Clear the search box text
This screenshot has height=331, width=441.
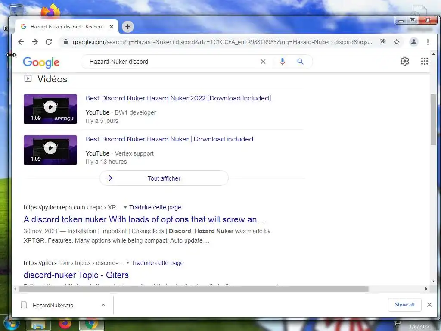click(263, 62)
